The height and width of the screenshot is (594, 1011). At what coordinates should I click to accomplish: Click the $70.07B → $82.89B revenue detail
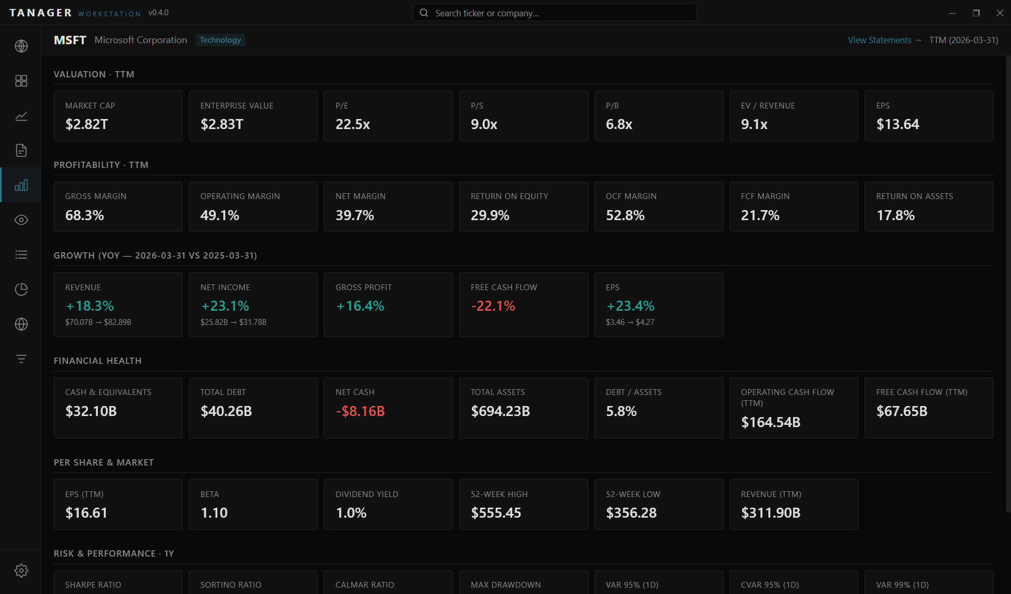point(98,322)
